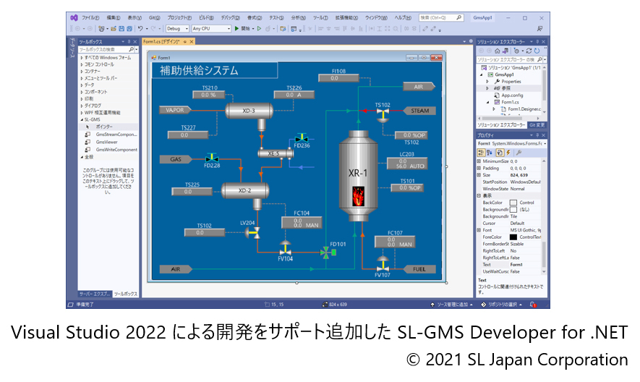Open the 編集(E) menu
640x382 pixels.
(113, 17)
